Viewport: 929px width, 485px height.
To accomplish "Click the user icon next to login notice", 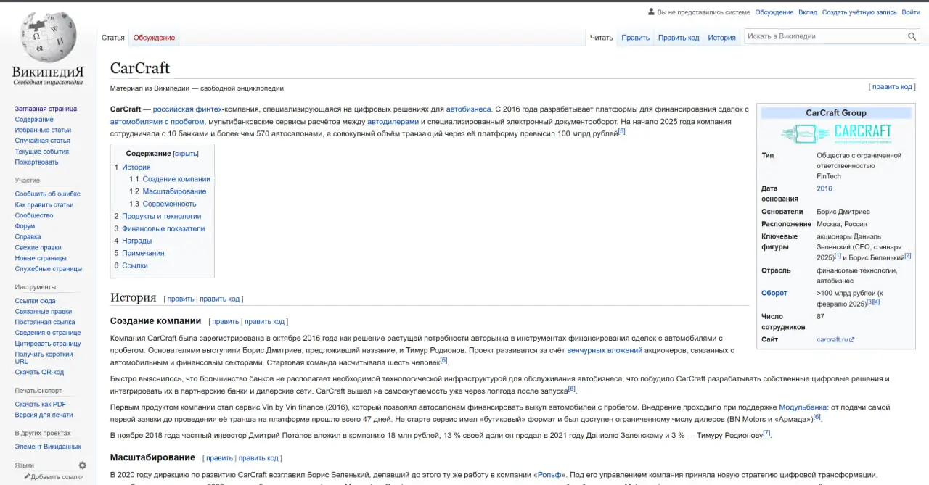I will point(651,12).
